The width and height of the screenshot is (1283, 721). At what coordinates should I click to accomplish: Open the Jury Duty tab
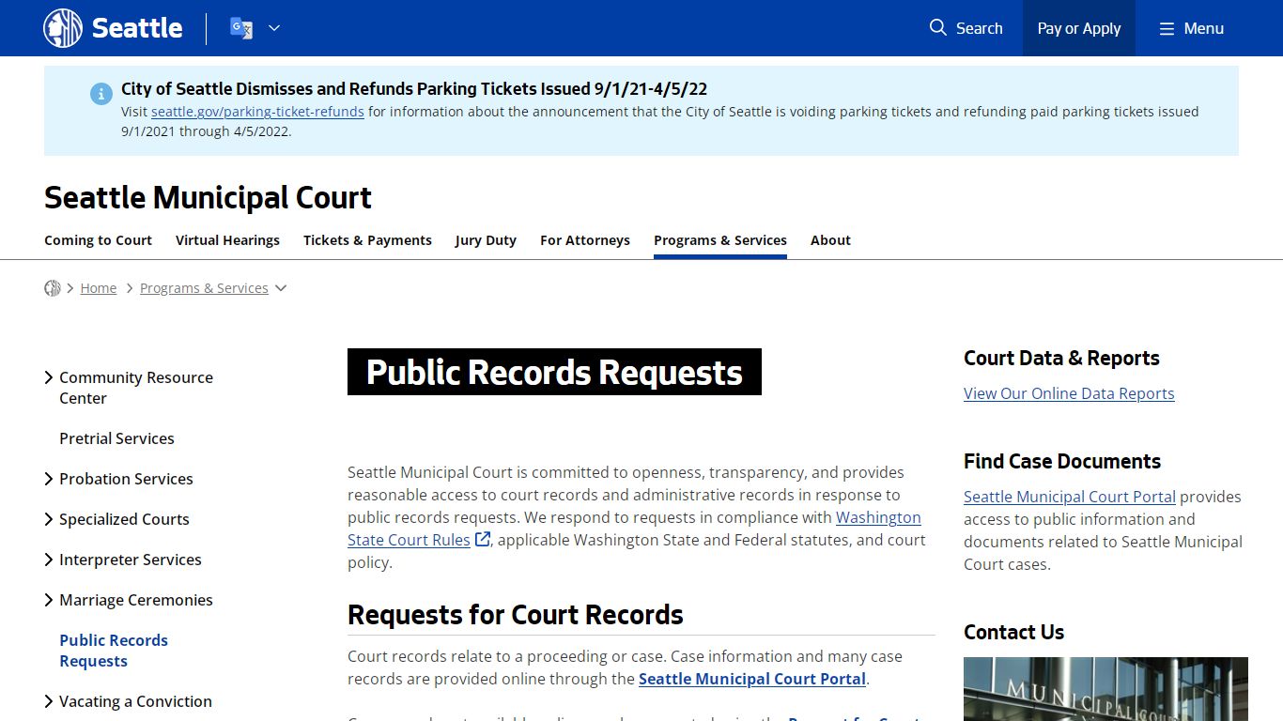pos(486,240)
